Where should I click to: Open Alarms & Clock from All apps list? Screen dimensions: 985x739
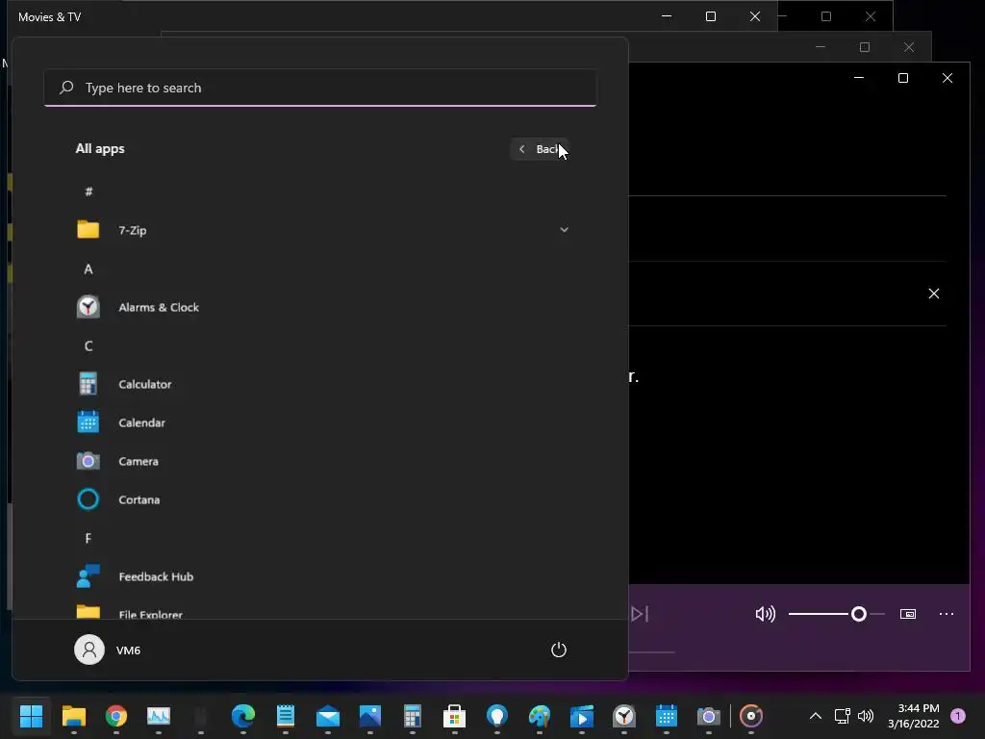point(320,307)
